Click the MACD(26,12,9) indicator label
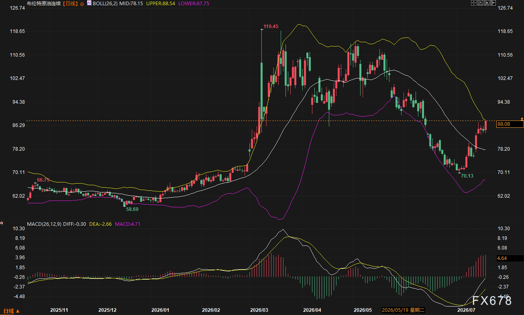Image resolution: width=524 pixels, height=315 pixels. pos(44,223)
